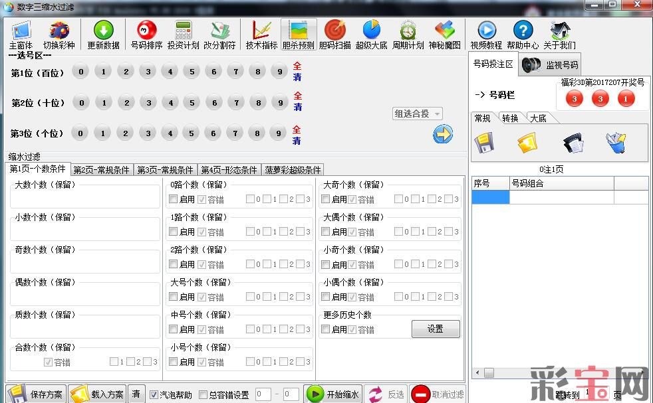This screenshot has width=653, height=403.
Task: Select number ball 5 in 第1位 row
Action: click(192, 72)
